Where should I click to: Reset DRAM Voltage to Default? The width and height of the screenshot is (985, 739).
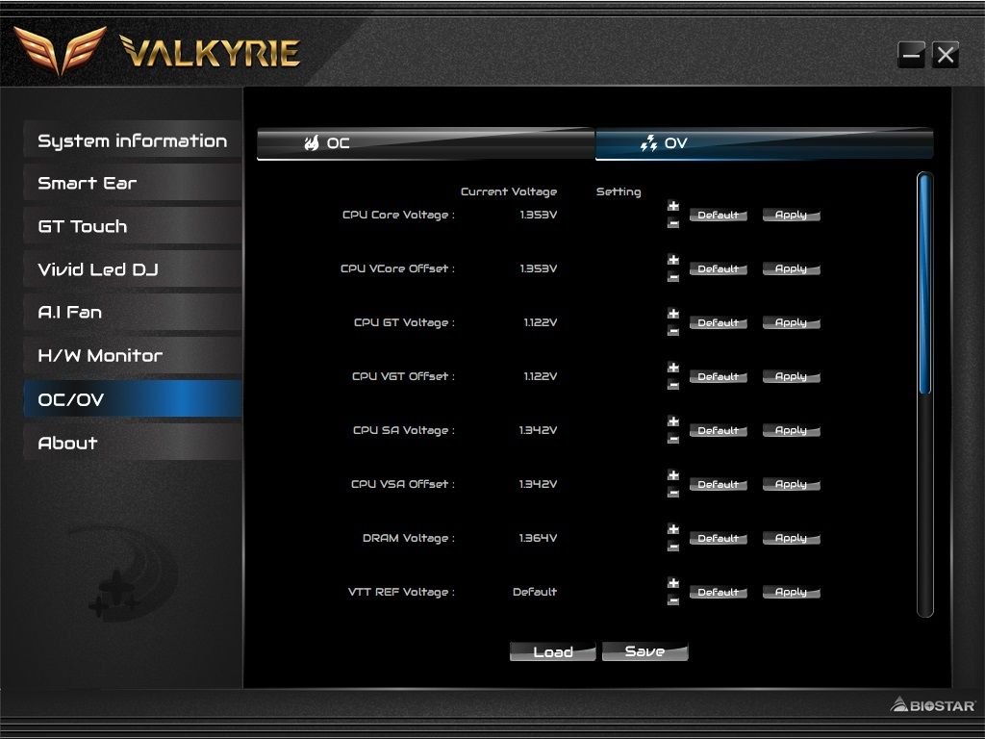pos(718,539)
